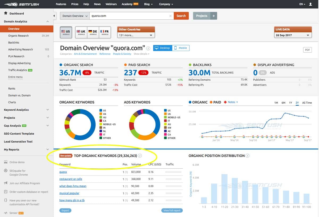Go to Organic Research in sidebar

[18, 36]
